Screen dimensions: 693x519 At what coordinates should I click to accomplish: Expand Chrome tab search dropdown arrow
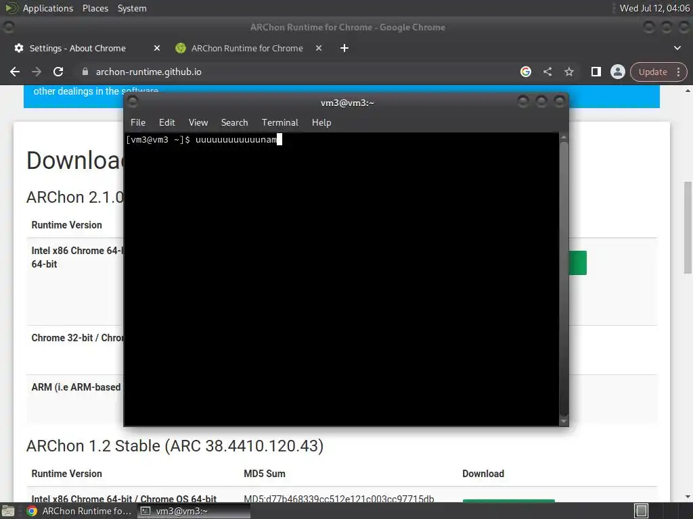[677, 48]
